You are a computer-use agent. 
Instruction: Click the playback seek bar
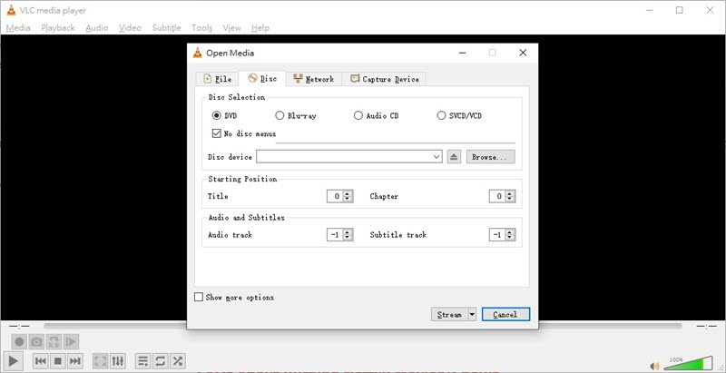(x=362, y=326)
